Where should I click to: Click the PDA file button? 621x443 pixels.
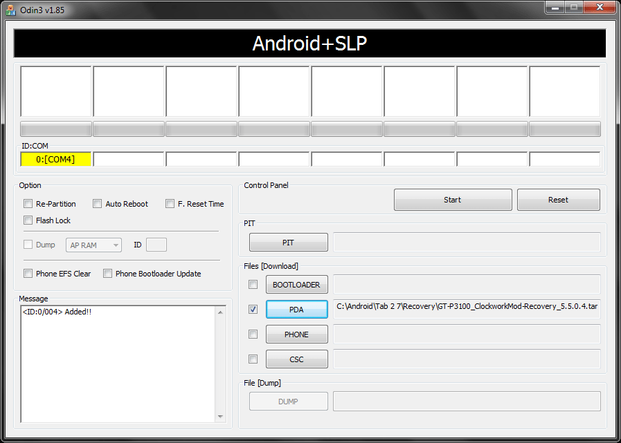point(296,310)
